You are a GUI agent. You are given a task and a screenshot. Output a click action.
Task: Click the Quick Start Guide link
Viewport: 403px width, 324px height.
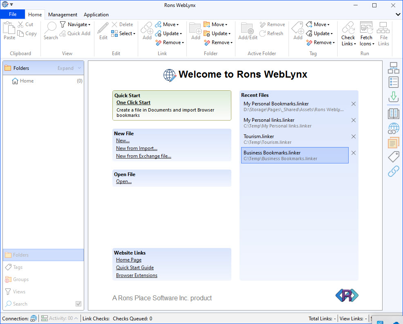(x=135, y=268)
